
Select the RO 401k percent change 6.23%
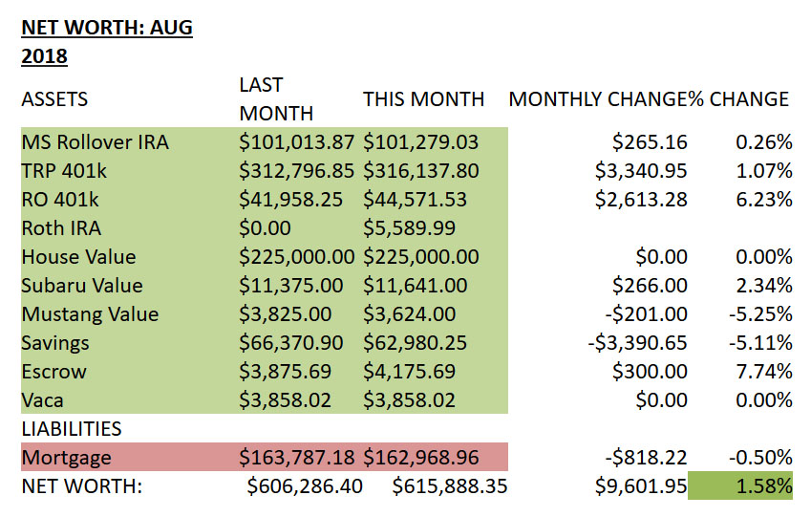pos(764,200)
